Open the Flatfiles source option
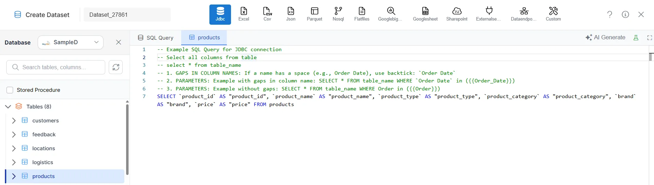The width and height of the screenshot is (654, 185). point(362,15)
